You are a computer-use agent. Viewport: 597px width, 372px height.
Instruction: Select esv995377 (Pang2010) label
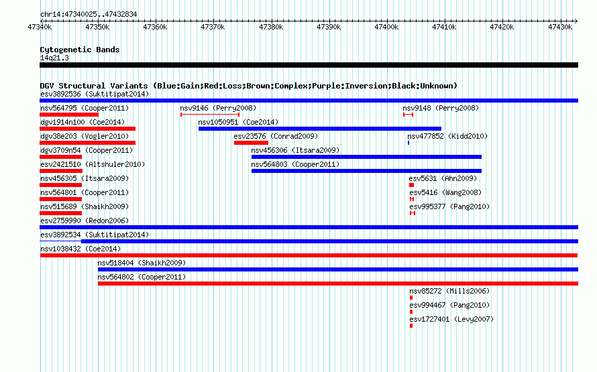pos(449,206)
